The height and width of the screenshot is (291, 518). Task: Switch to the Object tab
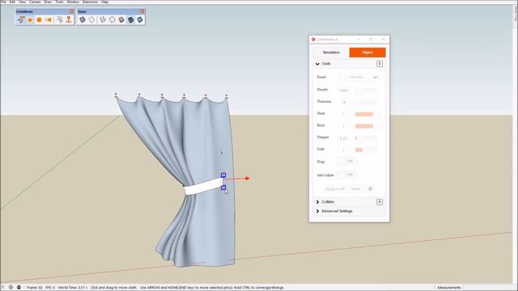tap(367, 53)
